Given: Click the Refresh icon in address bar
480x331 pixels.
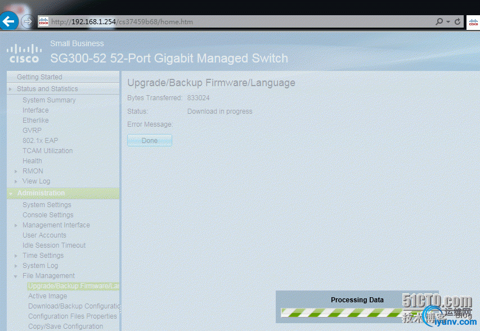Looking at the screenshot, I should coord(457,21).
